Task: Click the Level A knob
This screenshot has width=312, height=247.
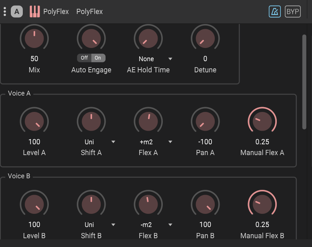Action: (34, 122)
